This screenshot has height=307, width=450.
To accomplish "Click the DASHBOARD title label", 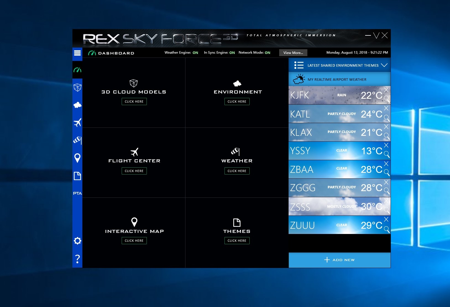I will pyautogui.click(x=116, y=53).
